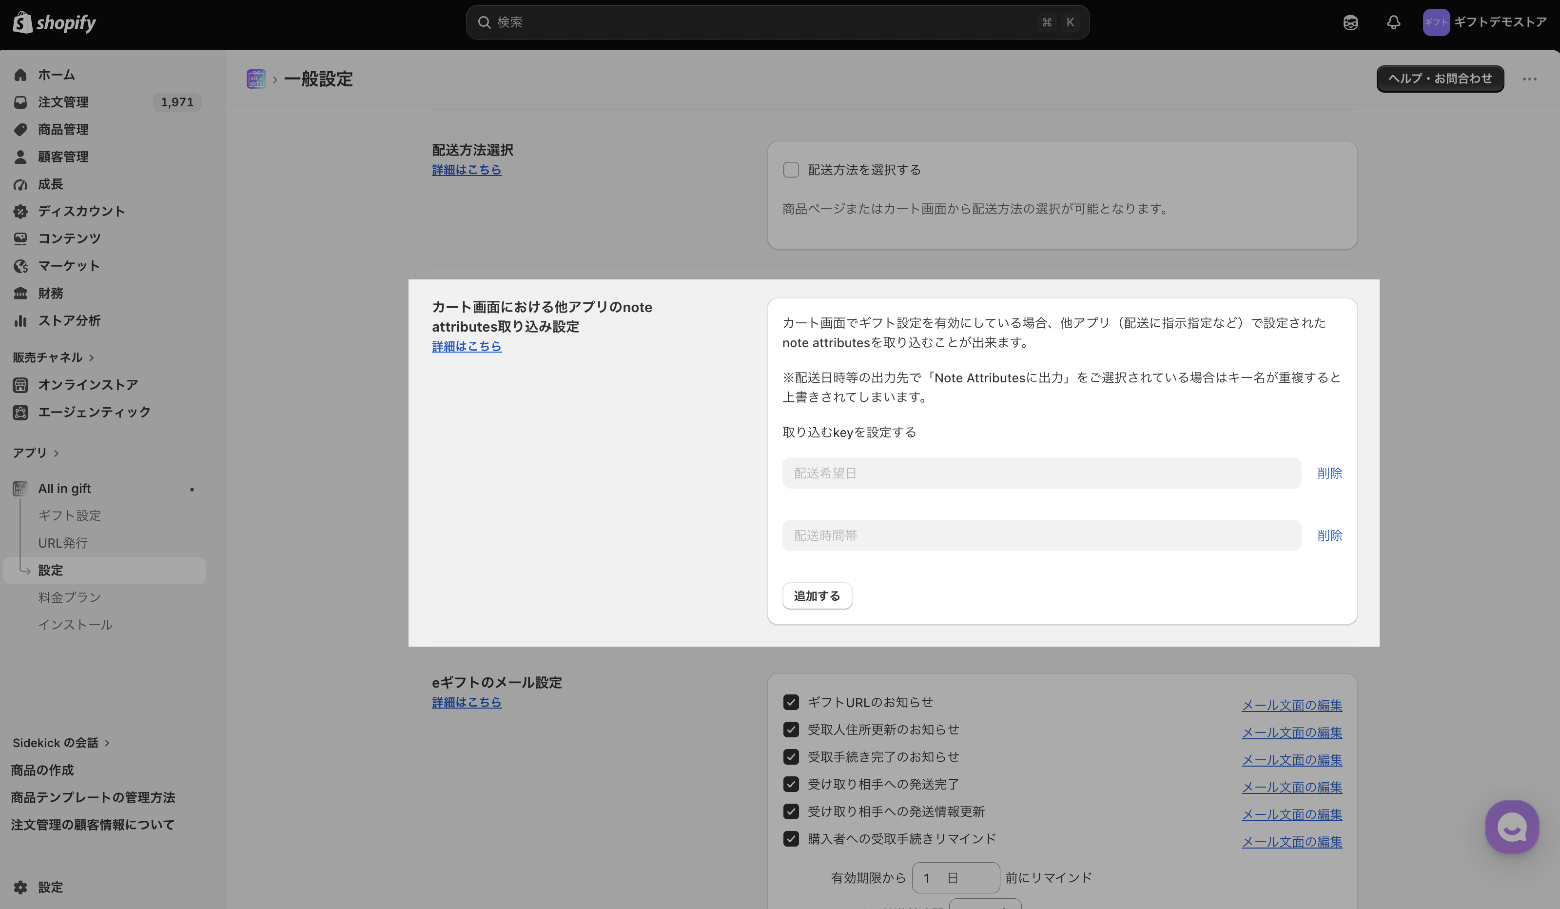Click the search magnifier icon
Screen dimensions: 1560x909
pos(484,22)
